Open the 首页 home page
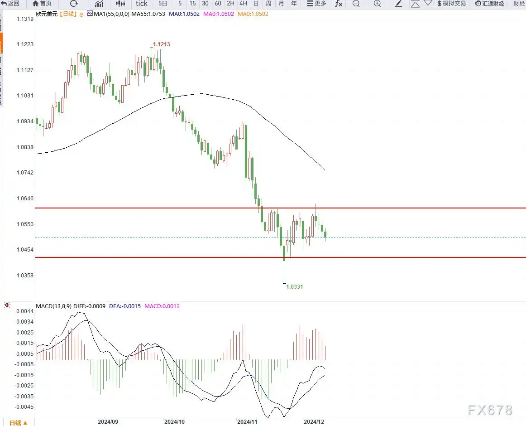This screenshot has height=426, width=526. pos(42,3)
